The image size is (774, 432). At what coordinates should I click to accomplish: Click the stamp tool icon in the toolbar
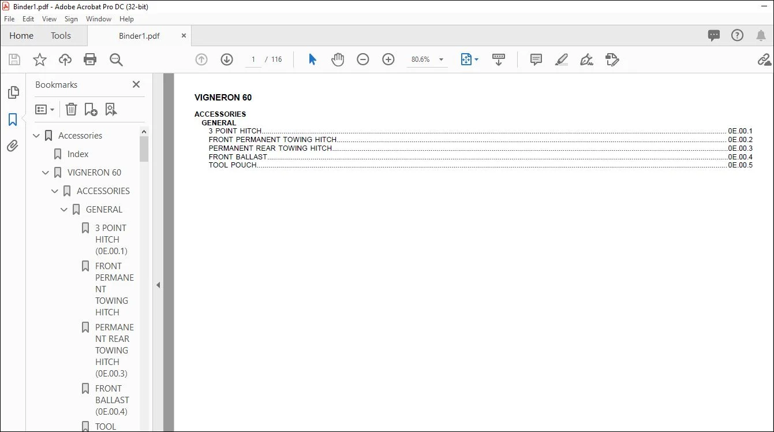coord(612,59)
